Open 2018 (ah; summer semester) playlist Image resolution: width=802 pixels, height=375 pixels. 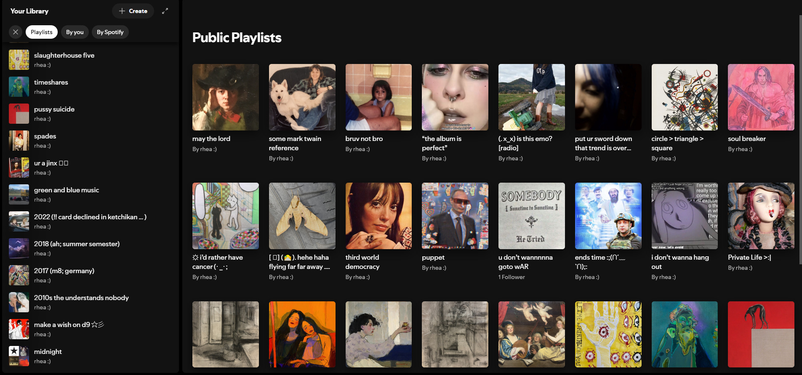click(x=91, y=248)
